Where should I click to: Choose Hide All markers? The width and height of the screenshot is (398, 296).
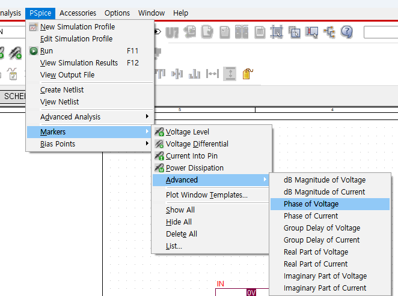(210, 222)
